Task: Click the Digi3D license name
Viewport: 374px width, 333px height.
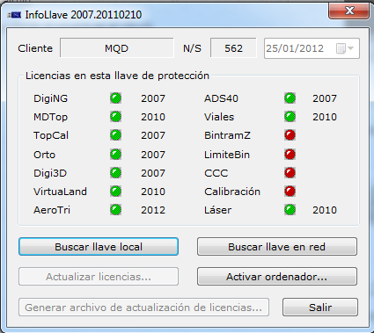Action: pyautogui.click(x=50, y=173)
